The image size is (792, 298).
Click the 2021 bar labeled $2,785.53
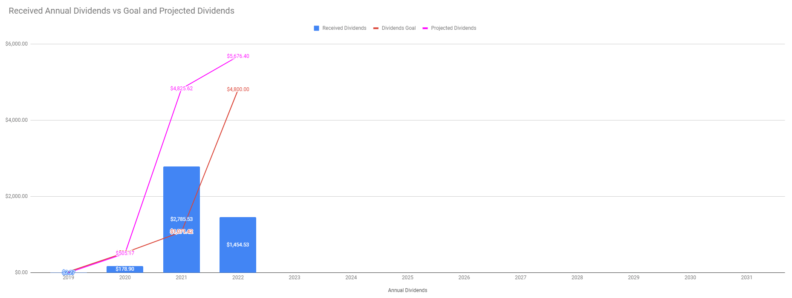(182, 219)
